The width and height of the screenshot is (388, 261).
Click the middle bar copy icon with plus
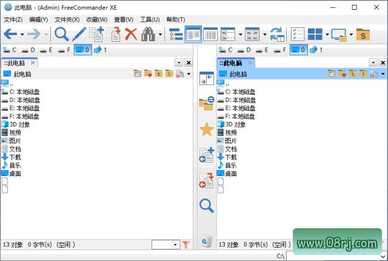207,155
